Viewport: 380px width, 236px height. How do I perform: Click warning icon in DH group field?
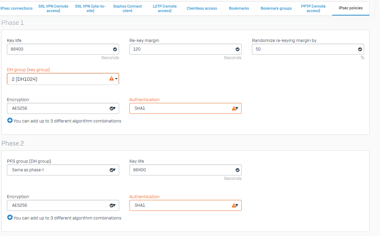coord(111,79)
